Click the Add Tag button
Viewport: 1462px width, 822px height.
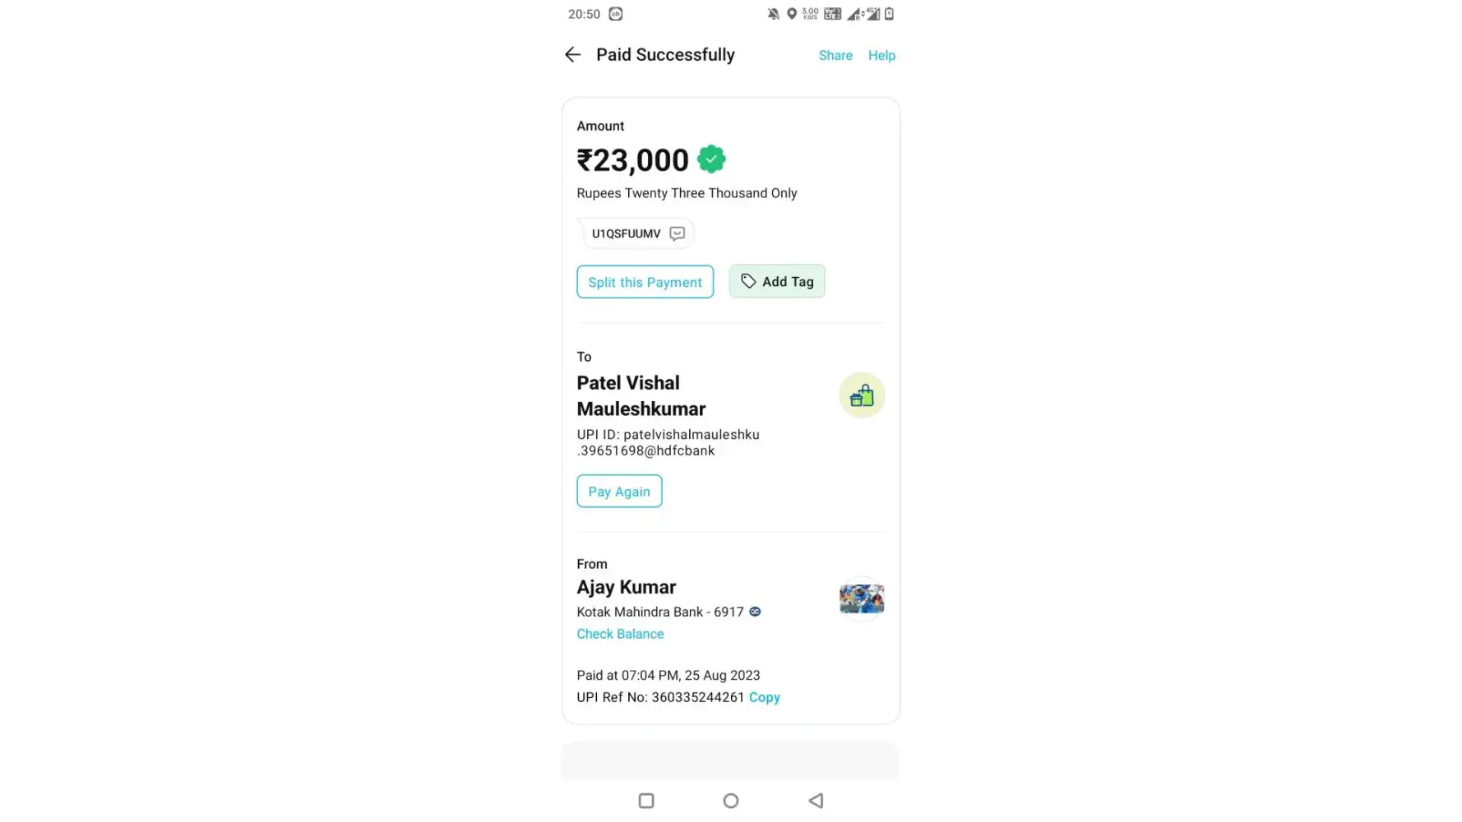(x=776, y=282)
